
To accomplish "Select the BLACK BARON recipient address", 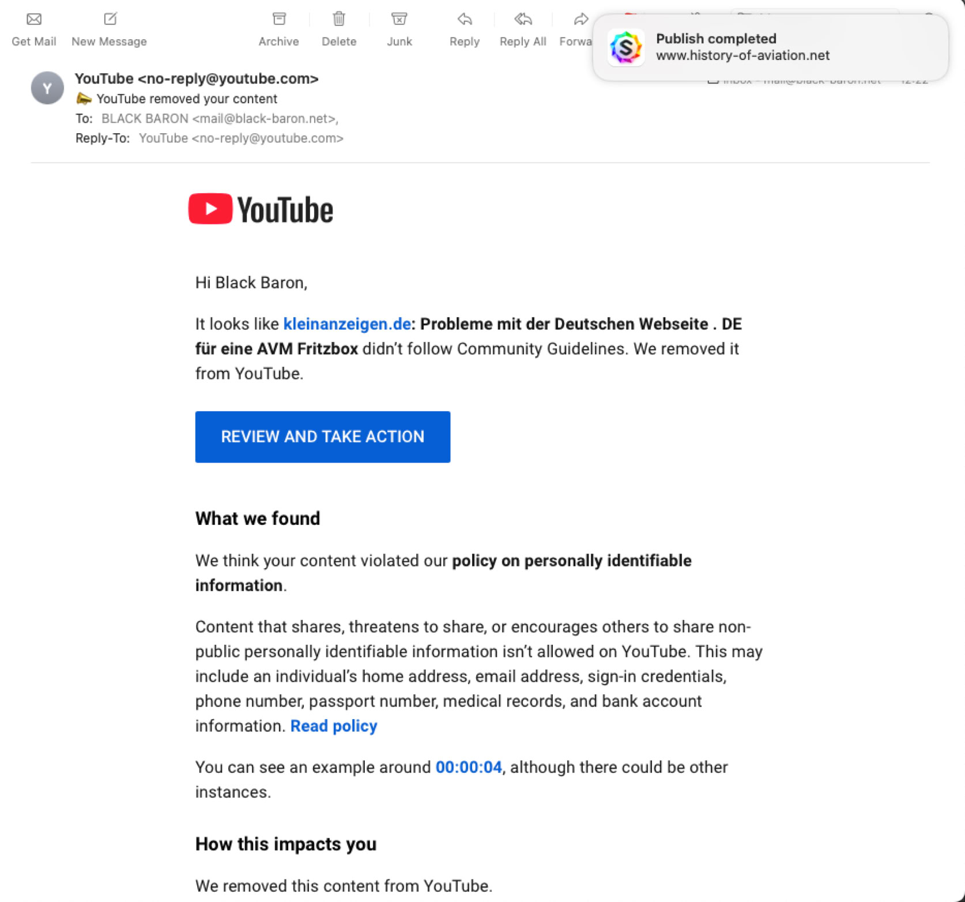I will coord(219,119).
